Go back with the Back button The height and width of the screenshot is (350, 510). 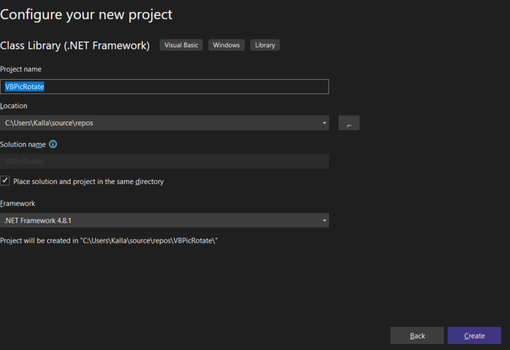(x=417, y=336)
